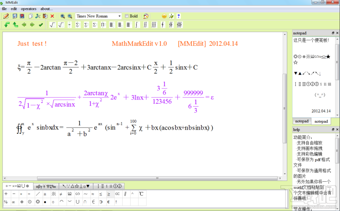Click the green left arrow icon
The image size is (340, 211).
click(x=24, y=25)
